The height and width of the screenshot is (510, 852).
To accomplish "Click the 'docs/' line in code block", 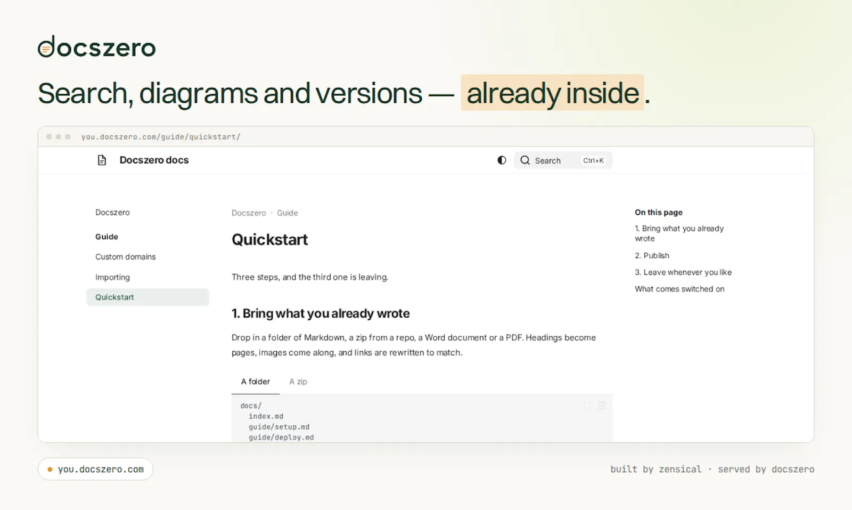I will [x=251, y=406].
